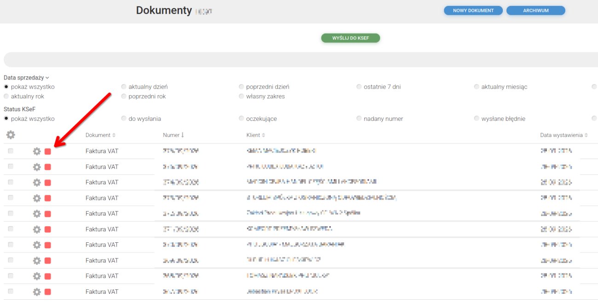This screenshot has height=303, width=598.
Task: Filter KSeF status by 'do wysłania'
Action: (124, 119)
